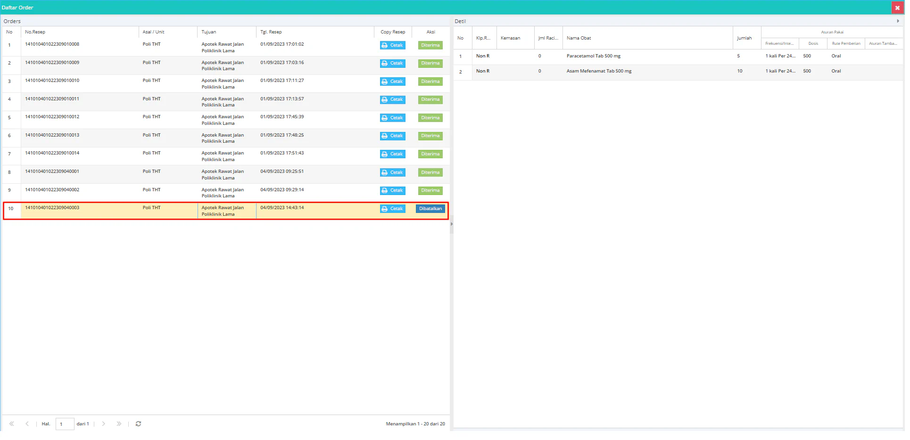910x440 pixels.
Task: Select order number 141010401022309010008
Action: pyautogui.click(x=52, y=44)
